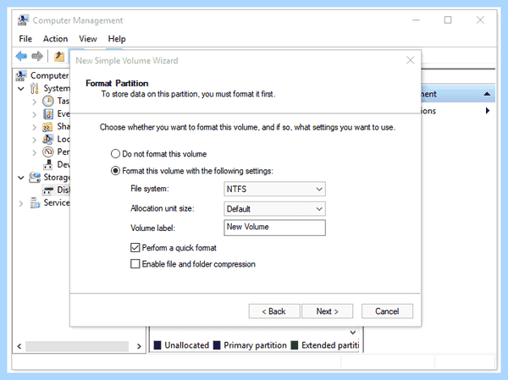Screen dimensions: 508x380
Task: Click the disk pane scroll down arrow
Action: 353,333
